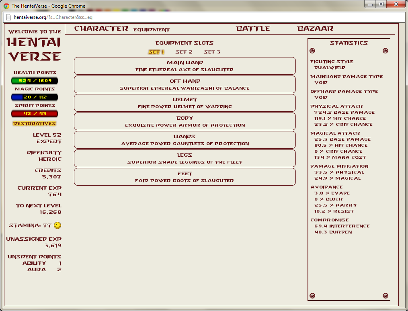Screen dimensions: 408x311
Task: Switch to equipment Set 2
Action: [184, 52]
